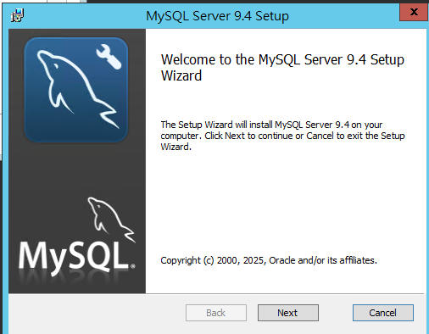The width and height of the screenshot is (429, 334).
Task: Click the Setup Wizard description paragraph
Action: [x=282, y=136]
